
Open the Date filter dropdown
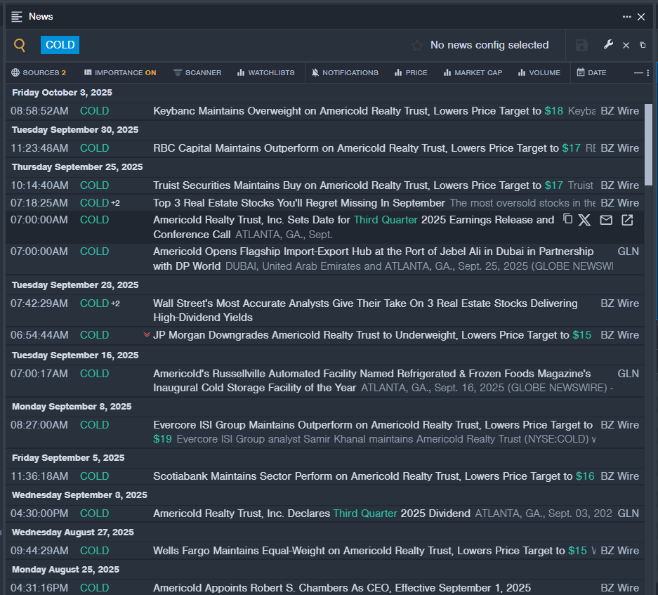591,72
